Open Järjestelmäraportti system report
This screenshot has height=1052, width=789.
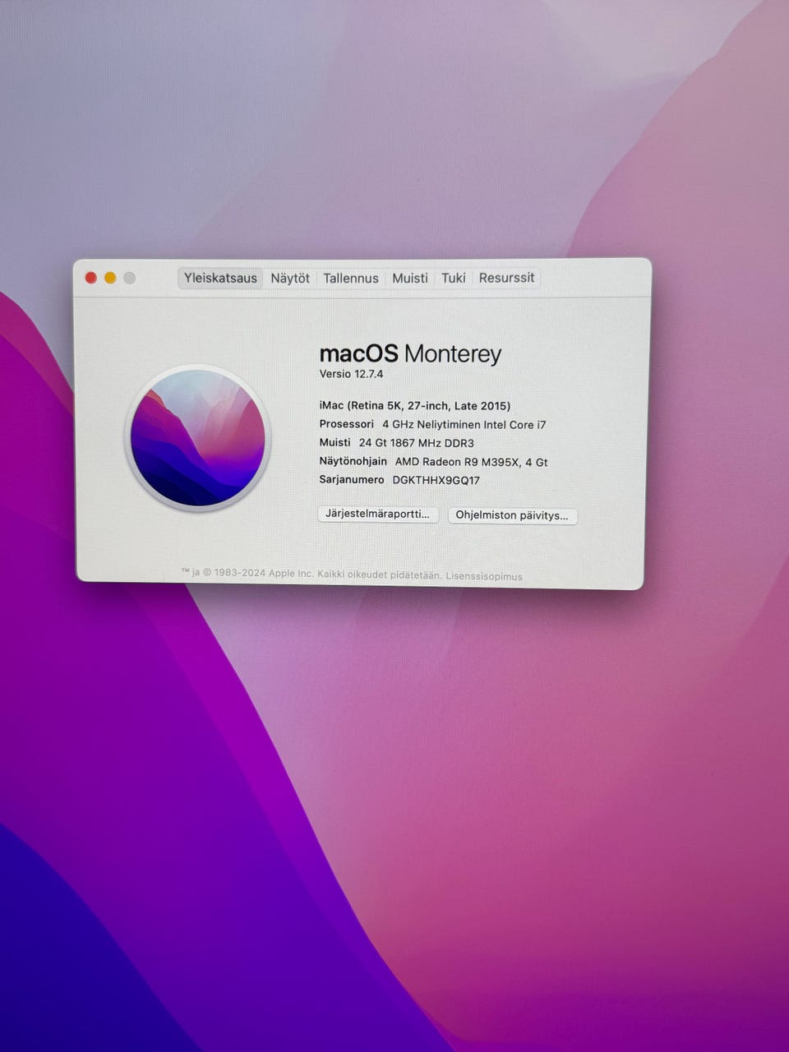point(377,514)
